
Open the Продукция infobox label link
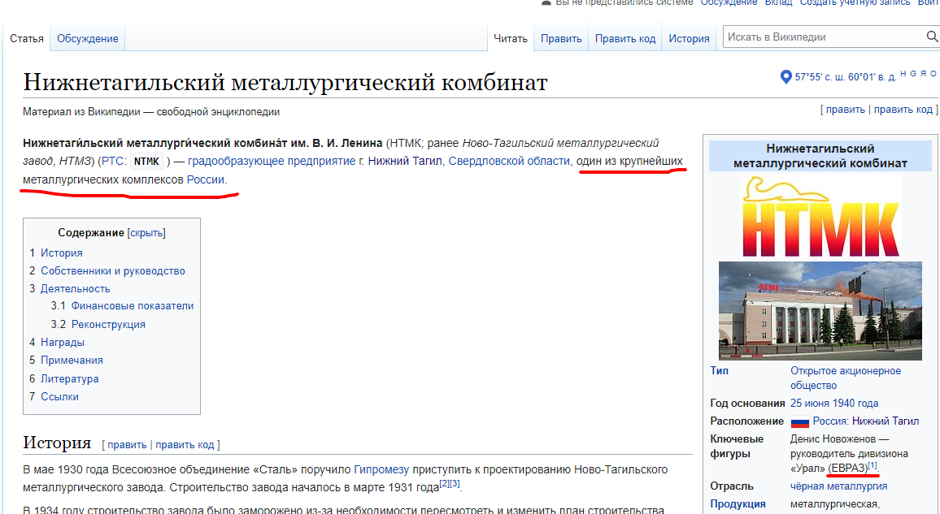(738, 503)
